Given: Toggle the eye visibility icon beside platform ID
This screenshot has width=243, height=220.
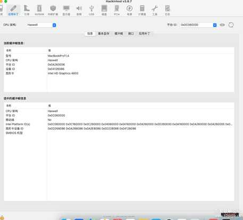Looking at the screenshot, I should (x=222, y=25).
